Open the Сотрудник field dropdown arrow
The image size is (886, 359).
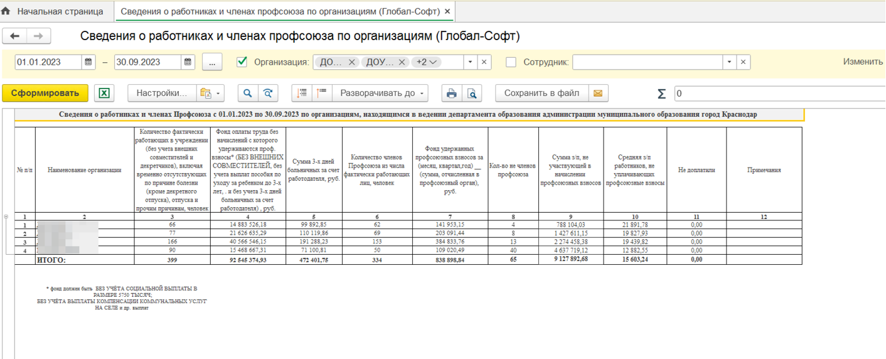(729, 62)
